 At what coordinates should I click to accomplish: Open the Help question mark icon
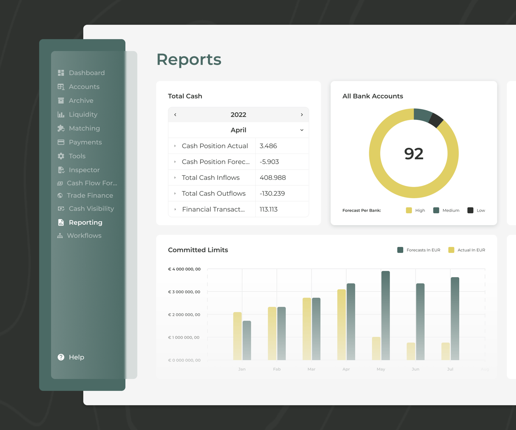point(60,357)
